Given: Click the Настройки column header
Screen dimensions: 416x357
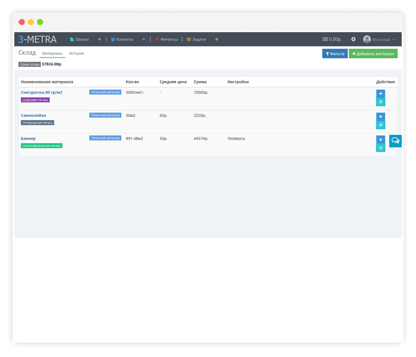Looking at the screenshot, I should (x=238, y=82).
